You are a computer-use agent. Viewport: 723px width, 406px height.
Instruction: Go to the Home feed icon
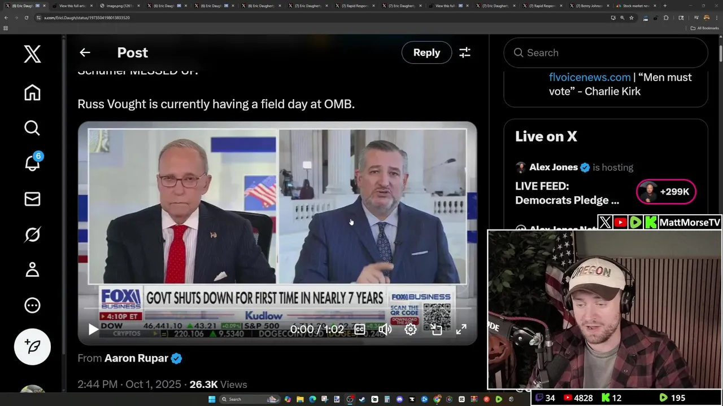coord(32,92)
